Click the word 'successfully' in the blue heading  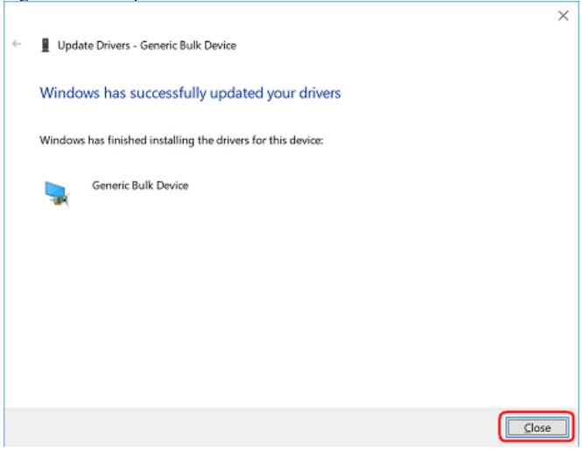pyautogui.click(x=168, y=93)
